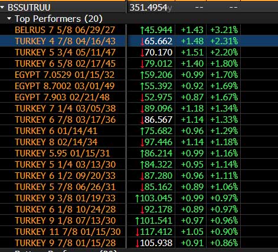278x252 pixels.
Task: Click percent change +1.69%
Action: [224, 86]
